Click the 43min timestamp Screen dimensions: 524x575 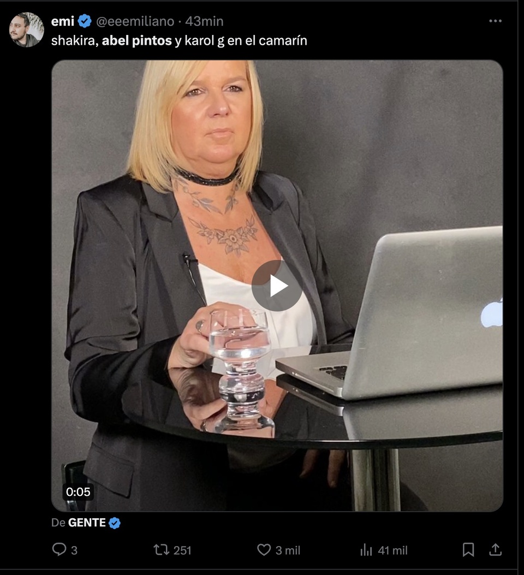[204, 21]
